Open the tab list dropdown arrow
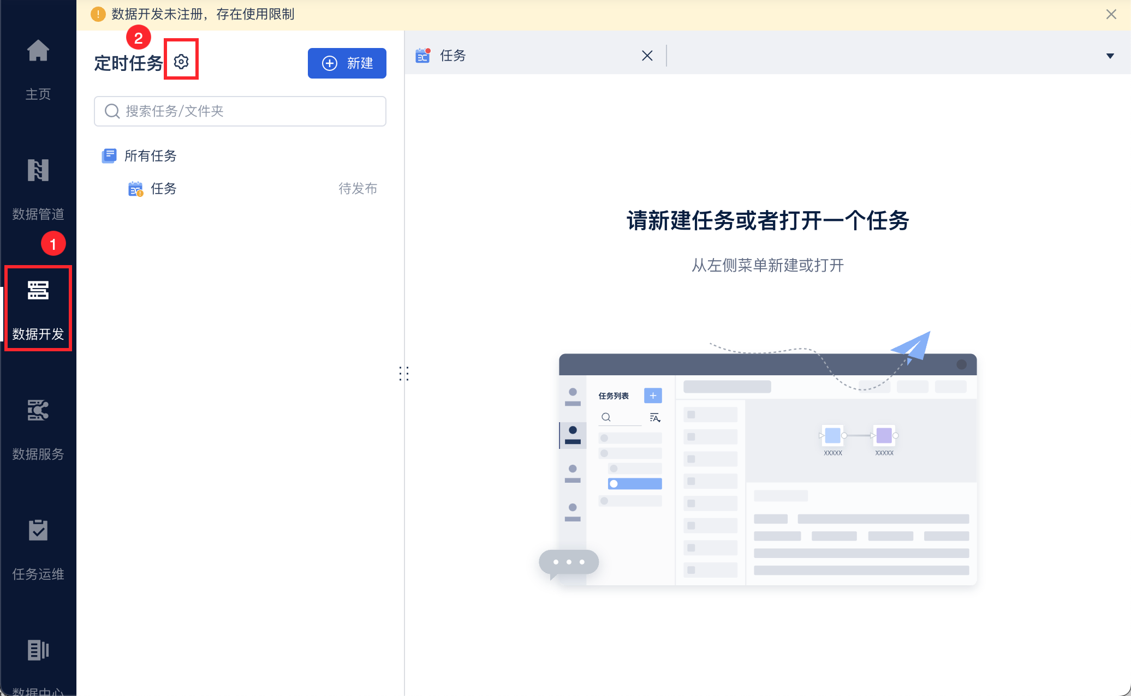Viewport: 1131px width, 696px height. (1110, 56)
